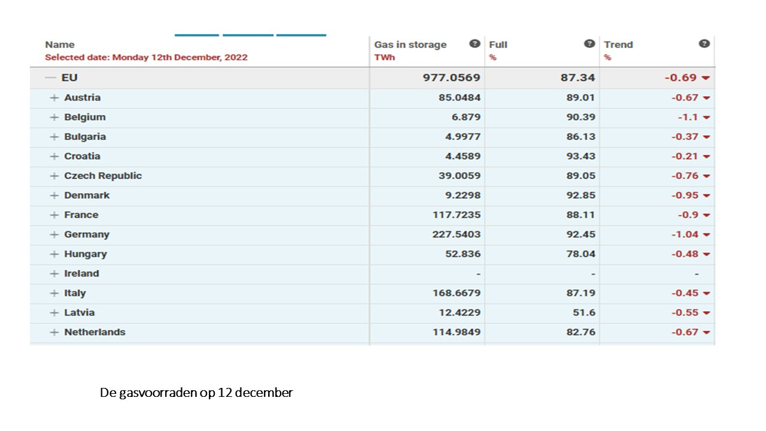Image resolution: width=766 pixels, height=431 pixels.
Task: Click the caption De gasvoorraden op 12 december
Action: (x=196, y=393)
